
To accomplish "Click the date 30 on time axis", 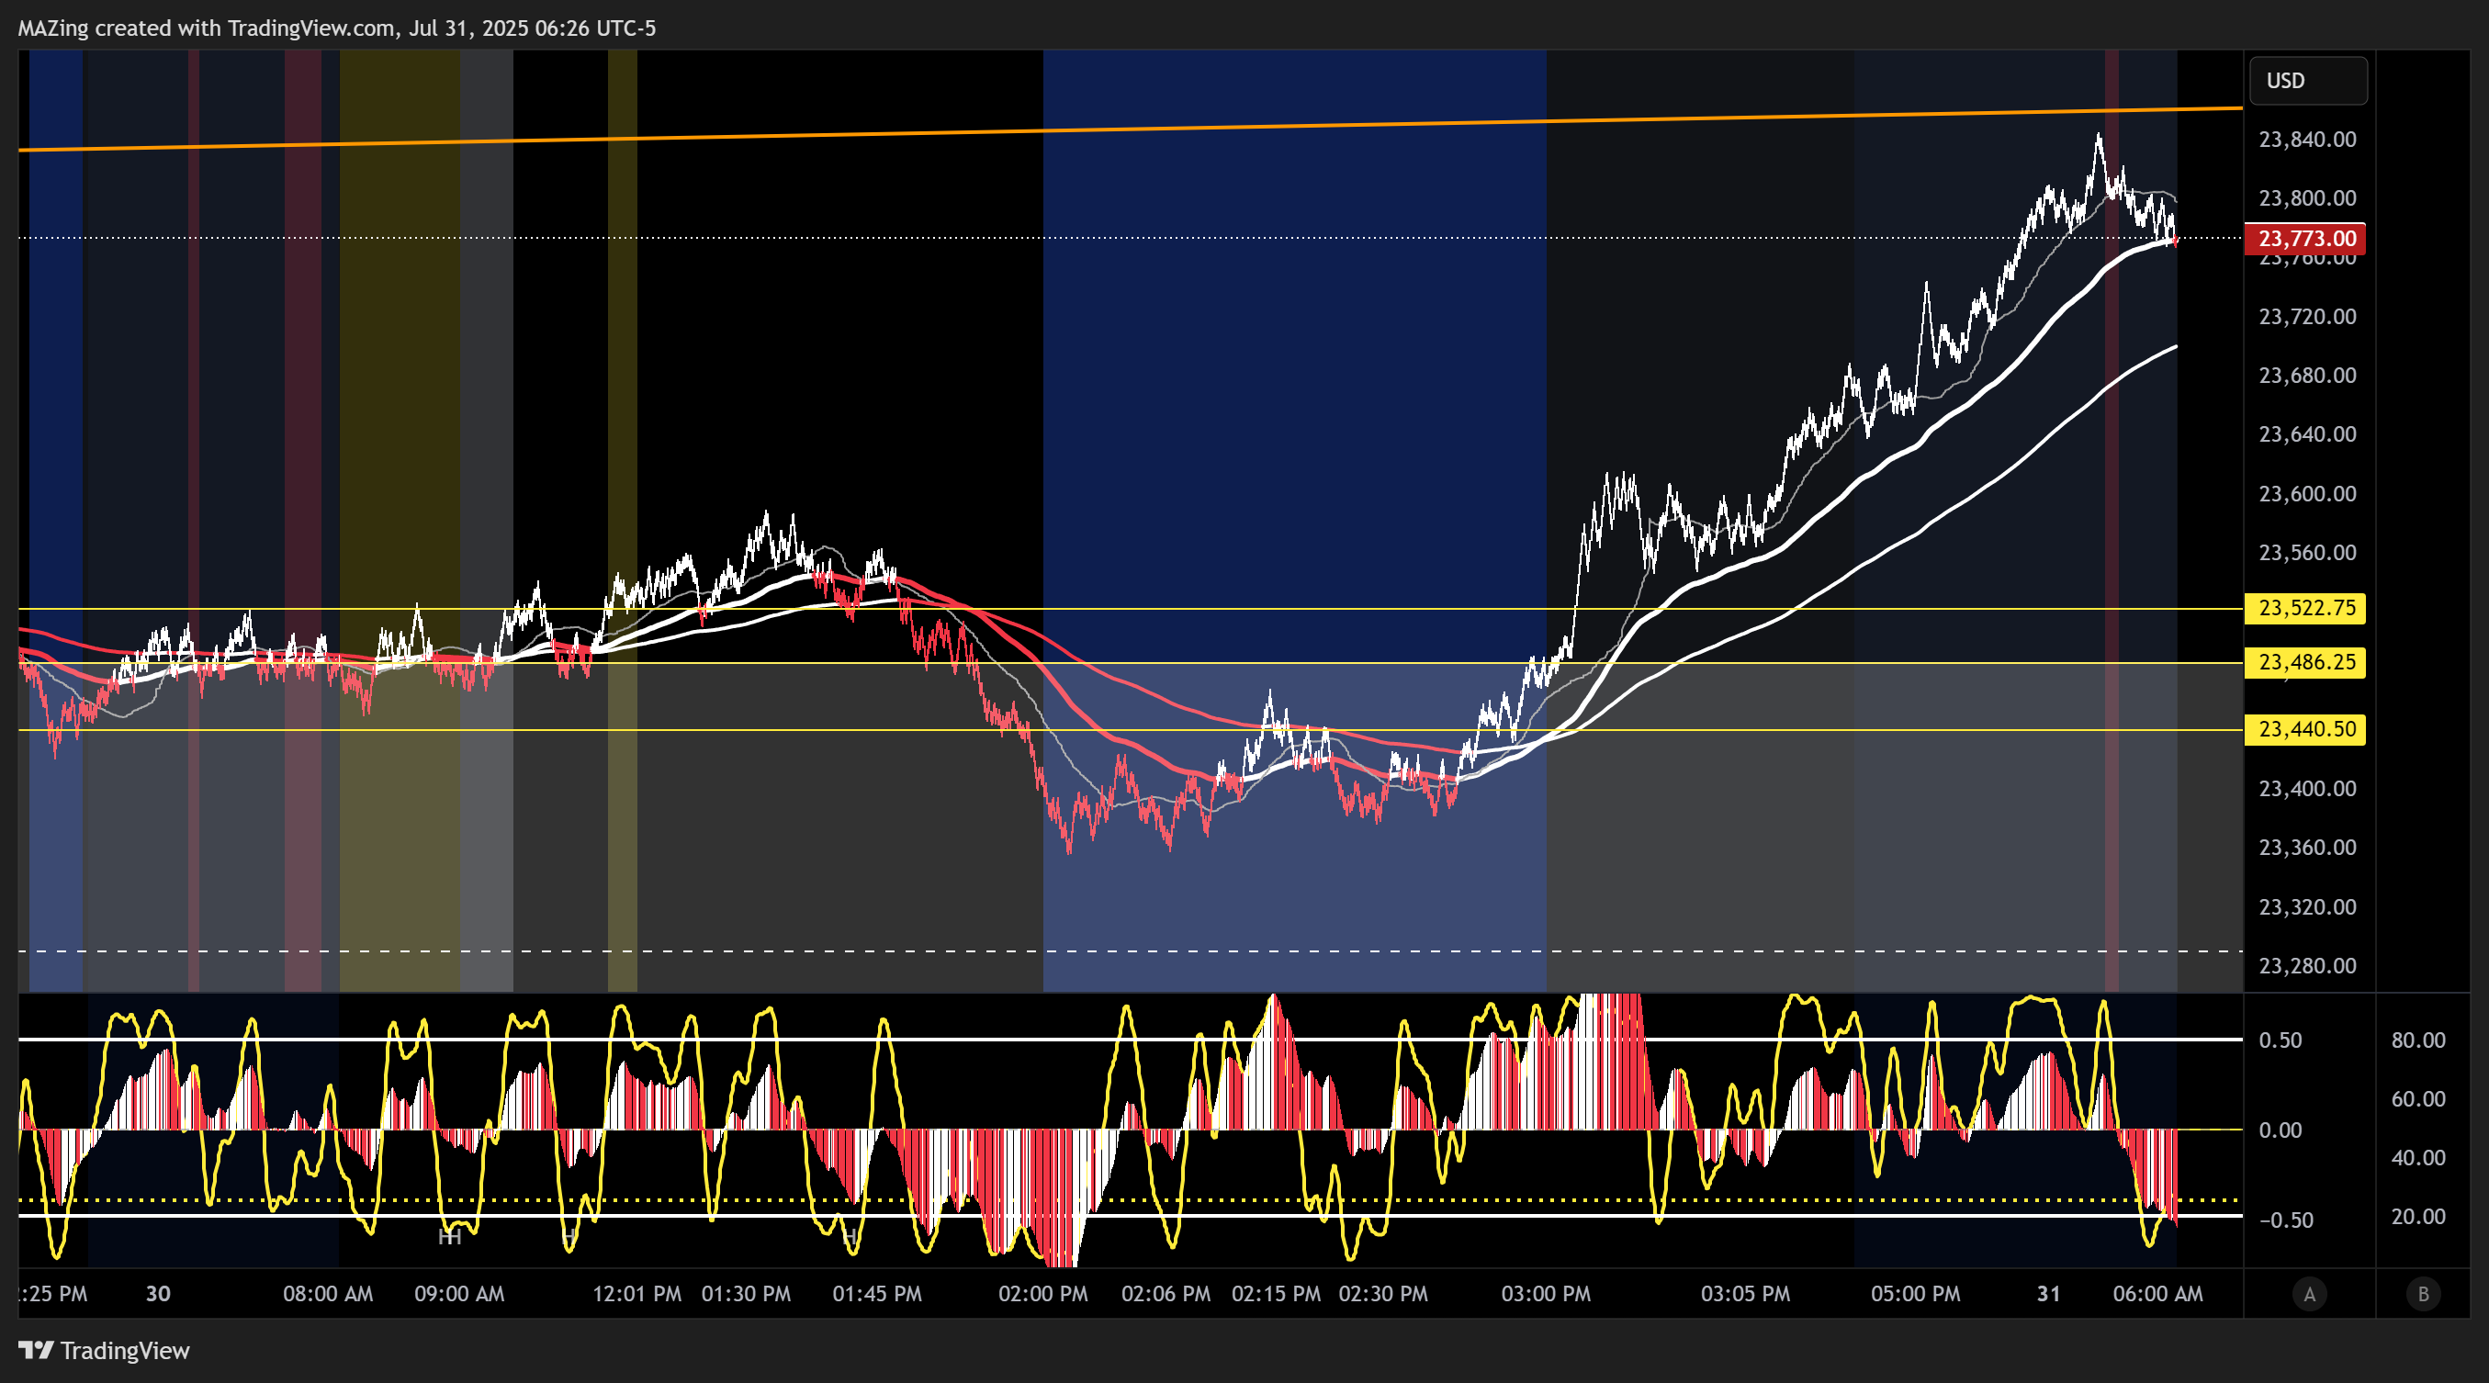I will pyautogui.click(x=159, y=1294).
